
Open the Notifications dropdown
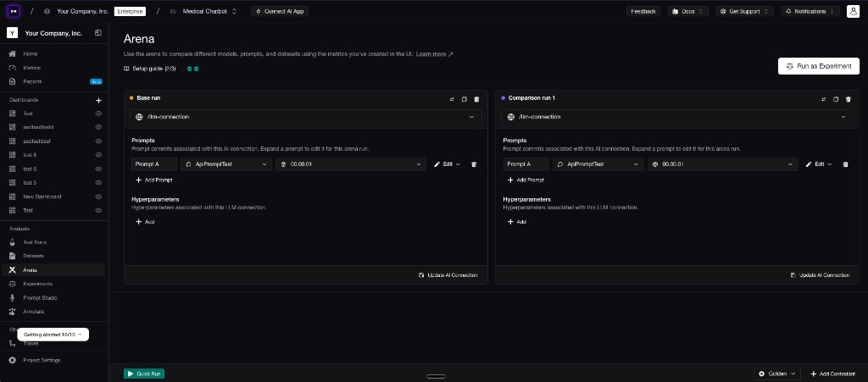coord(810,11)
